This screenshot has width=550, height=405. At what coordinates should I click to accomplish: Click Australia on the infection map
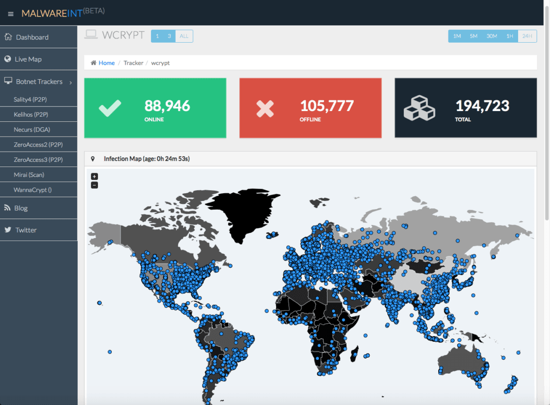click(462, 362)
